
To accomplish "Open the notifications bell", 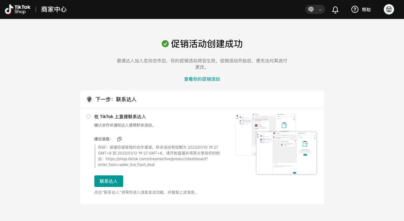I will click(x=335, y=10).
